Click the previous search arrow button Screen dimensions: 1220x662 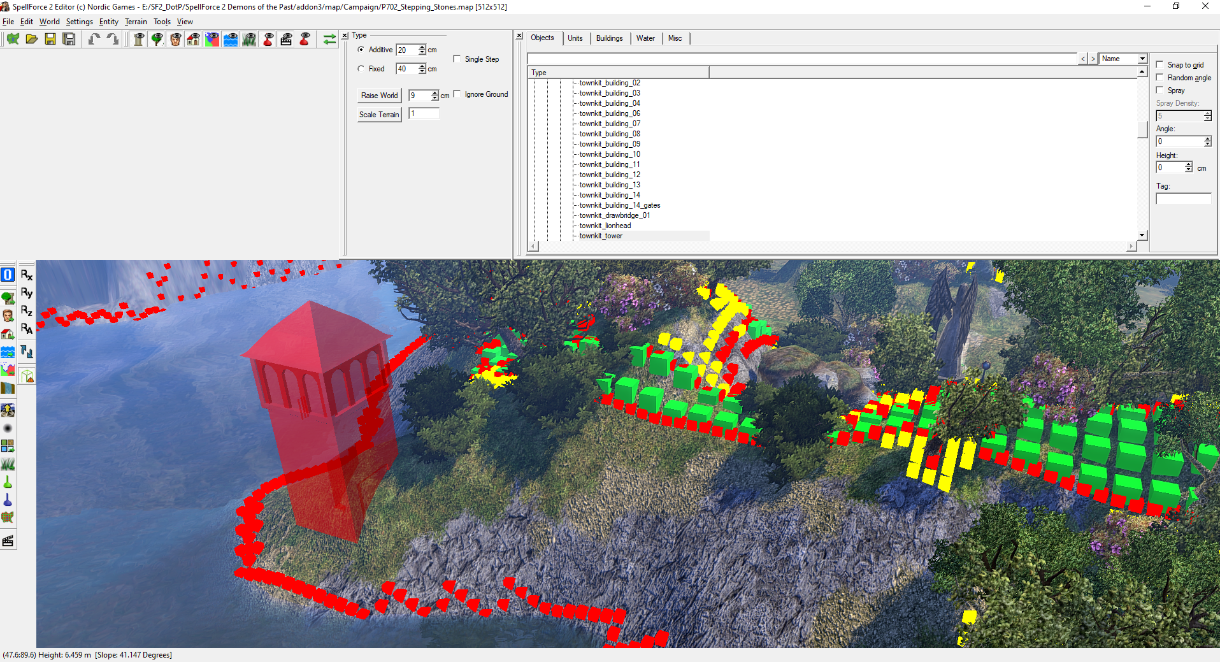[1083, 59]
